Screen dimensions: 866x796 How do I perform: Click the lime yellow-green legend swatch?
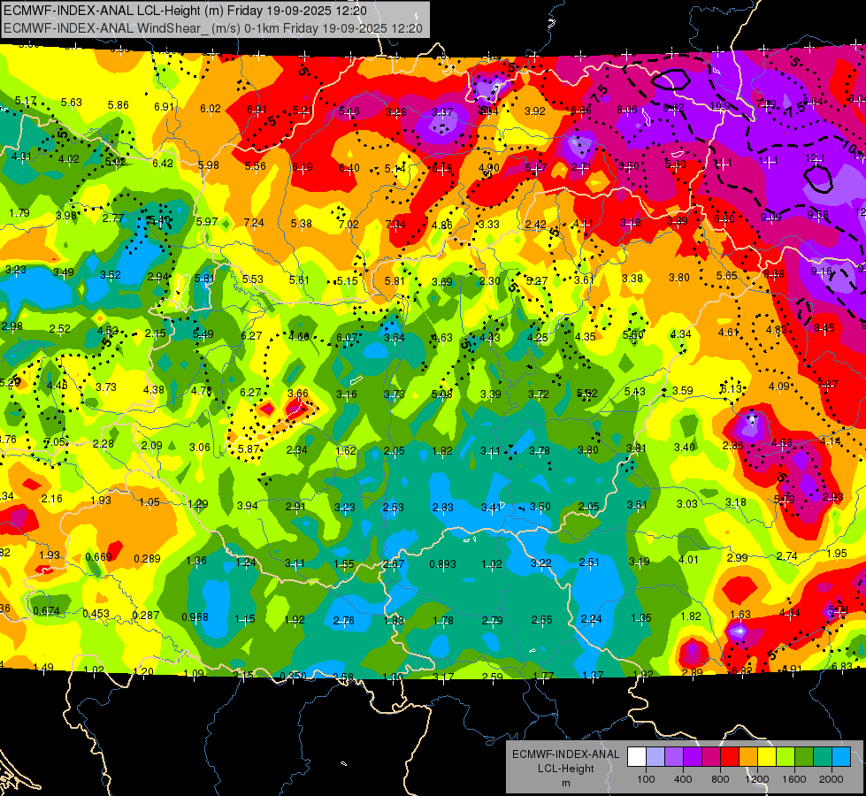click(785, 757)
